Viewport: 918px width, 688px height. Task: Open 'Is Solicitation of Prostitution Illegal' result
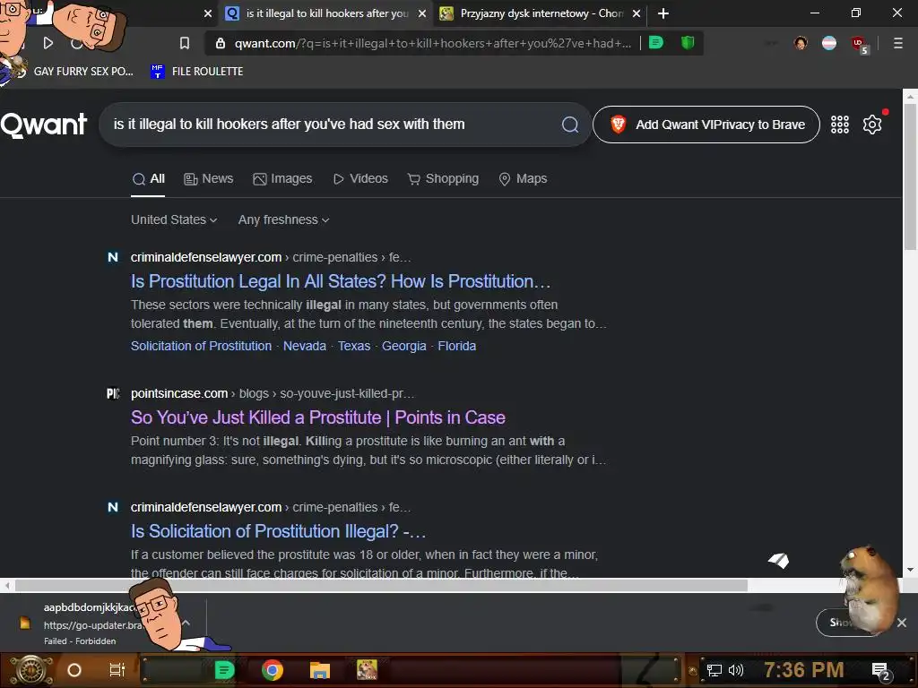click(x=278, y=531)
